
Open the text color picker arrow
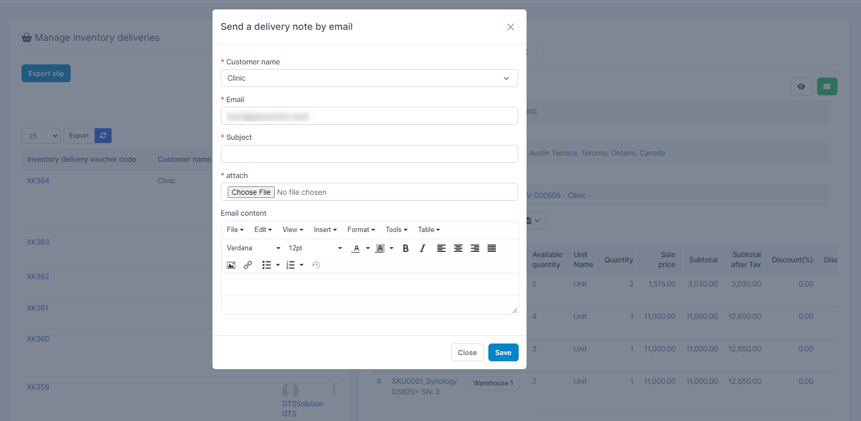(368, 248)
